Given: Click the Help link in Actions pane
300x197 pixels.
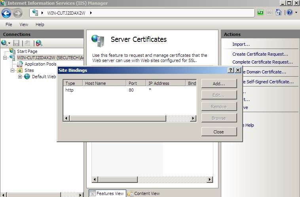Looking at the screenshot, I should click(x=248, y=125).
